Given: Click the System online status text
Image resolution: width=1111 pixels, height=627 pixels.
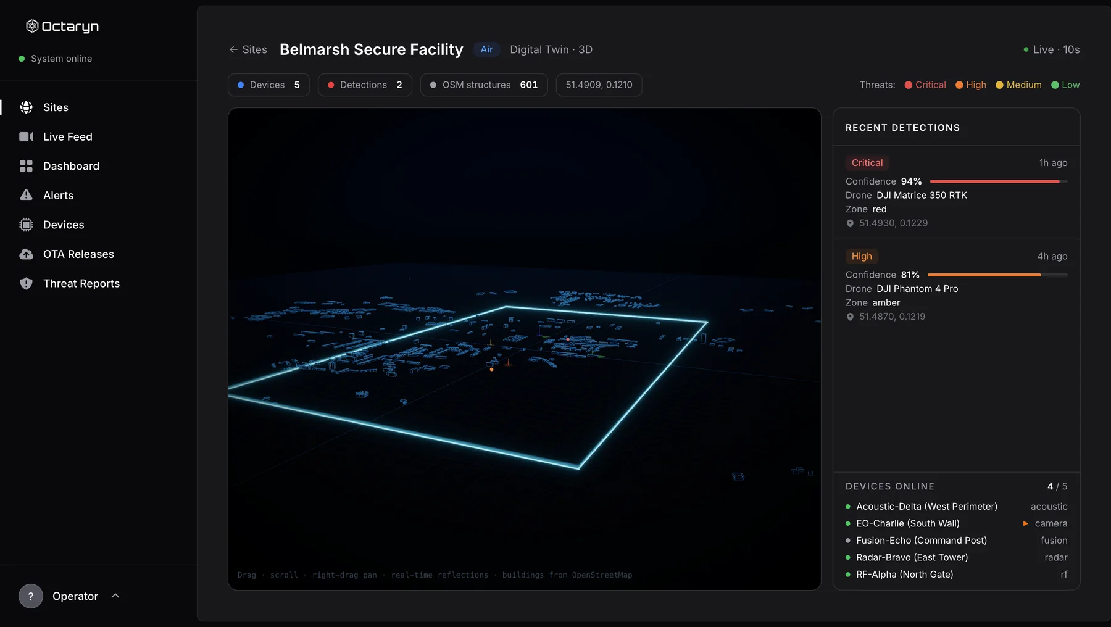Looking at the screenshot, I should pyautogui.click(x=61, y=59).
